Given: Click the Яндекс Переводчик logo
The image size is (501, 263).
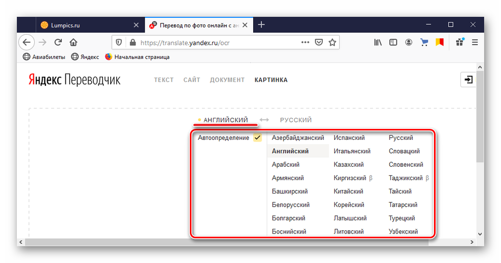Looking at the screenshot, I should [74, 79].
